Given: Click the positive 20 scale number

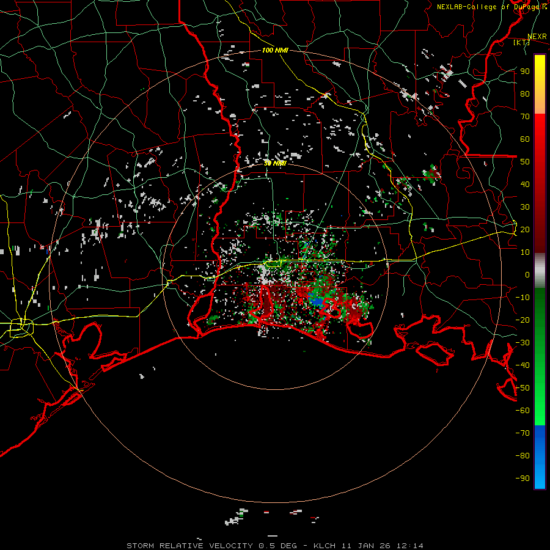Looking at the screenshot, I should (525, 229).
